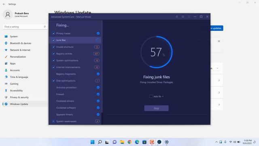Enable the Auto fix checkbox

click(x=151, y=96)
